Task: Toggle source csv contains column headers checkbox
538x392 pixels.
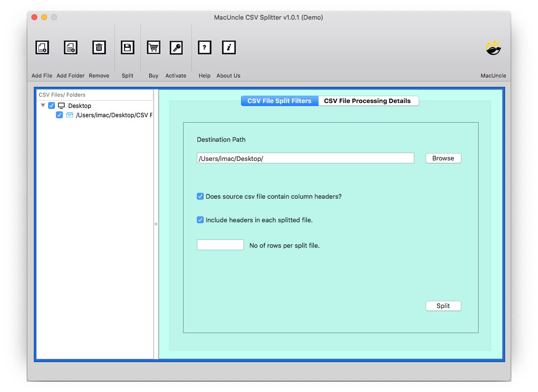Action: [200, 196]
